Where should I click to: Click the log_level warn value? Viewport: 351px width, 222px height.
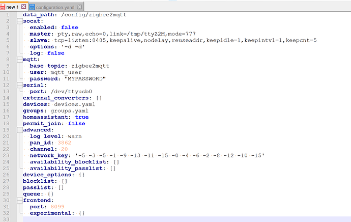point(75,136)
